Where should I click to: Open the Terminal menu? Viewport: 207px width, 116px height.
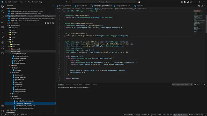point(35,2)
